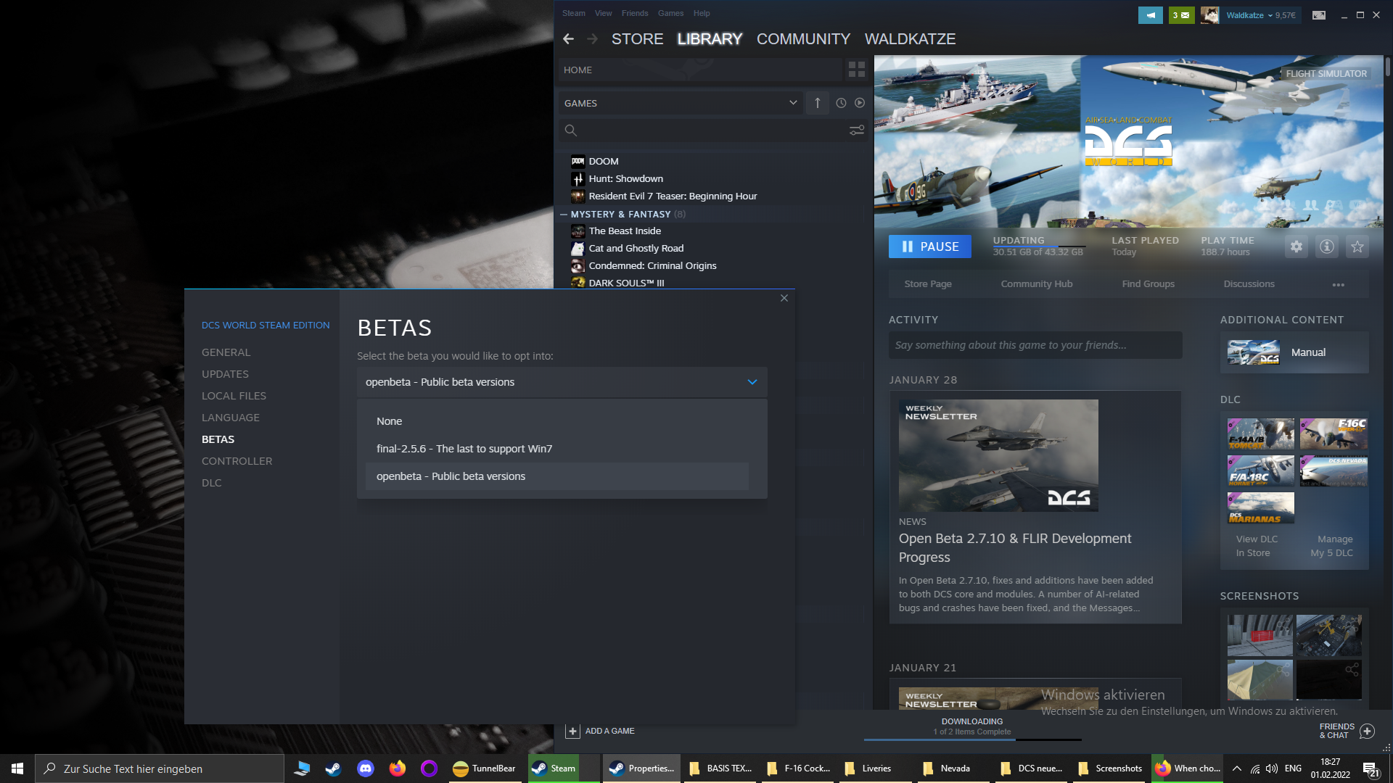Open the View menu
Viewport: 1393px width, 783px height.
(604, 13)
